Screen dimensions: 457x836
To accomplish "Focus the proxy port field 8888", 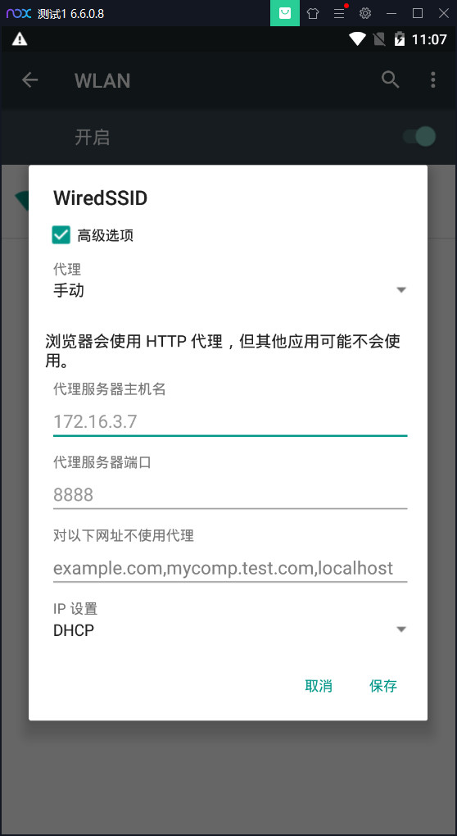I will (230, 495).
